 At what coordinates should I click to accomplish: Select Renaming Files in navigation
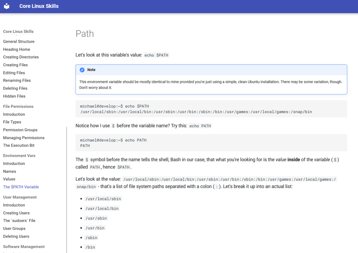pos(17,80)
